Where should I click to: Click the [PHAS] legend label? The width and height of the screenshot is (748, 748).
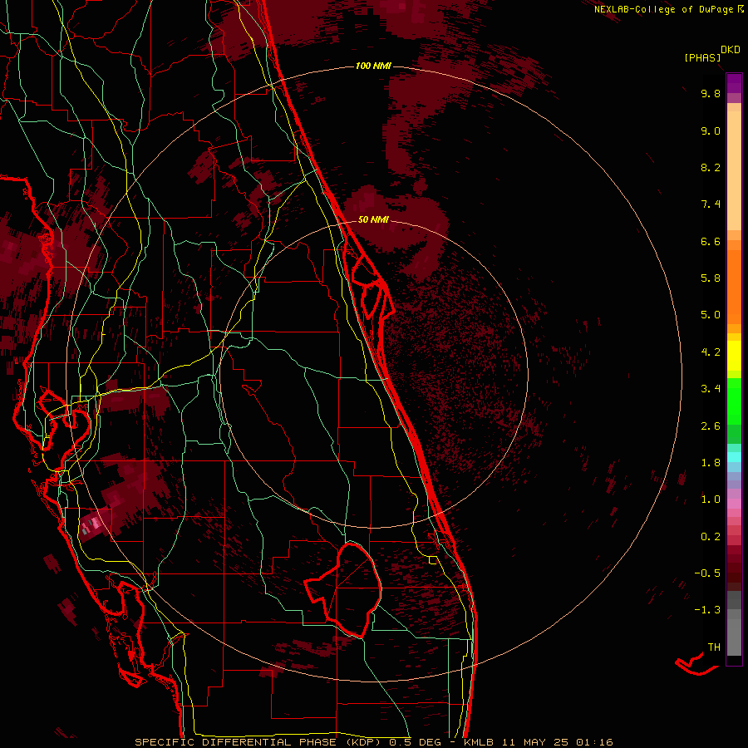702,58
